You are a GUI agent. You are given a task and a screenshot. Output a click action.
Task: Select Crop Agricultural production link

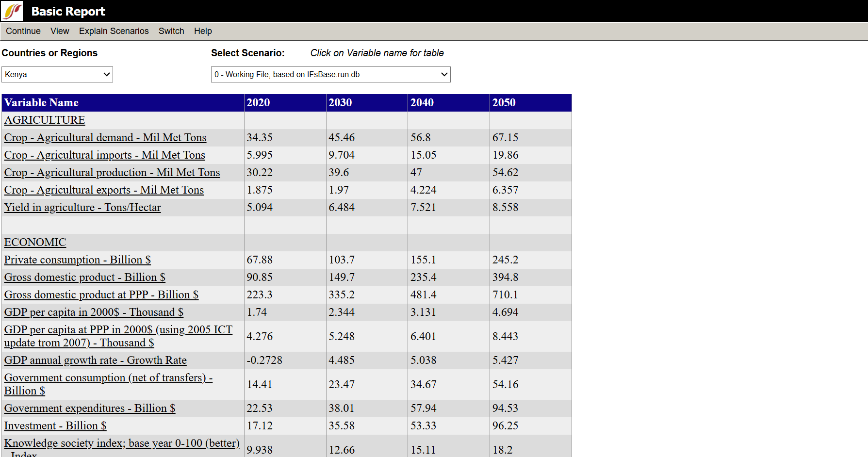[112, 173]
